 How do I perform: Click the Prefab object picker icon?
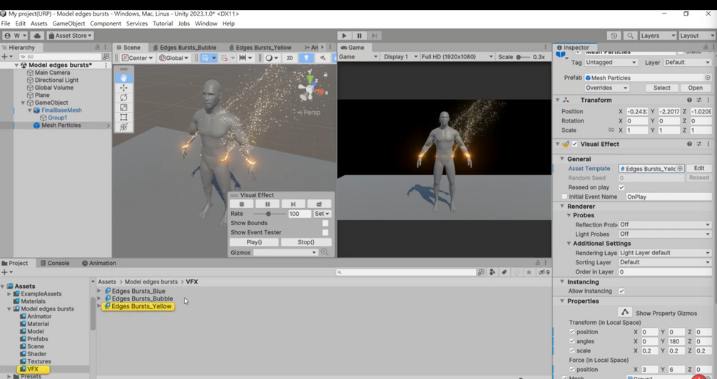[708, 78]
